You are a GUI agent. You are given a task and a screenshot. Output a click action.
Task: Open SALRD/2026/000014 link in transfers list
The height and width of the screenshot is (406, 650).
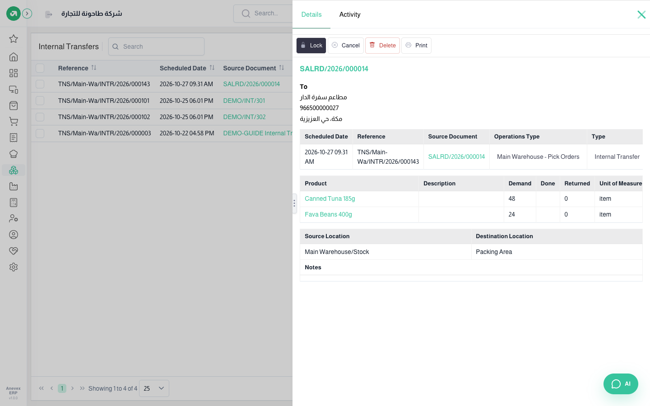[x=251, y=84]
